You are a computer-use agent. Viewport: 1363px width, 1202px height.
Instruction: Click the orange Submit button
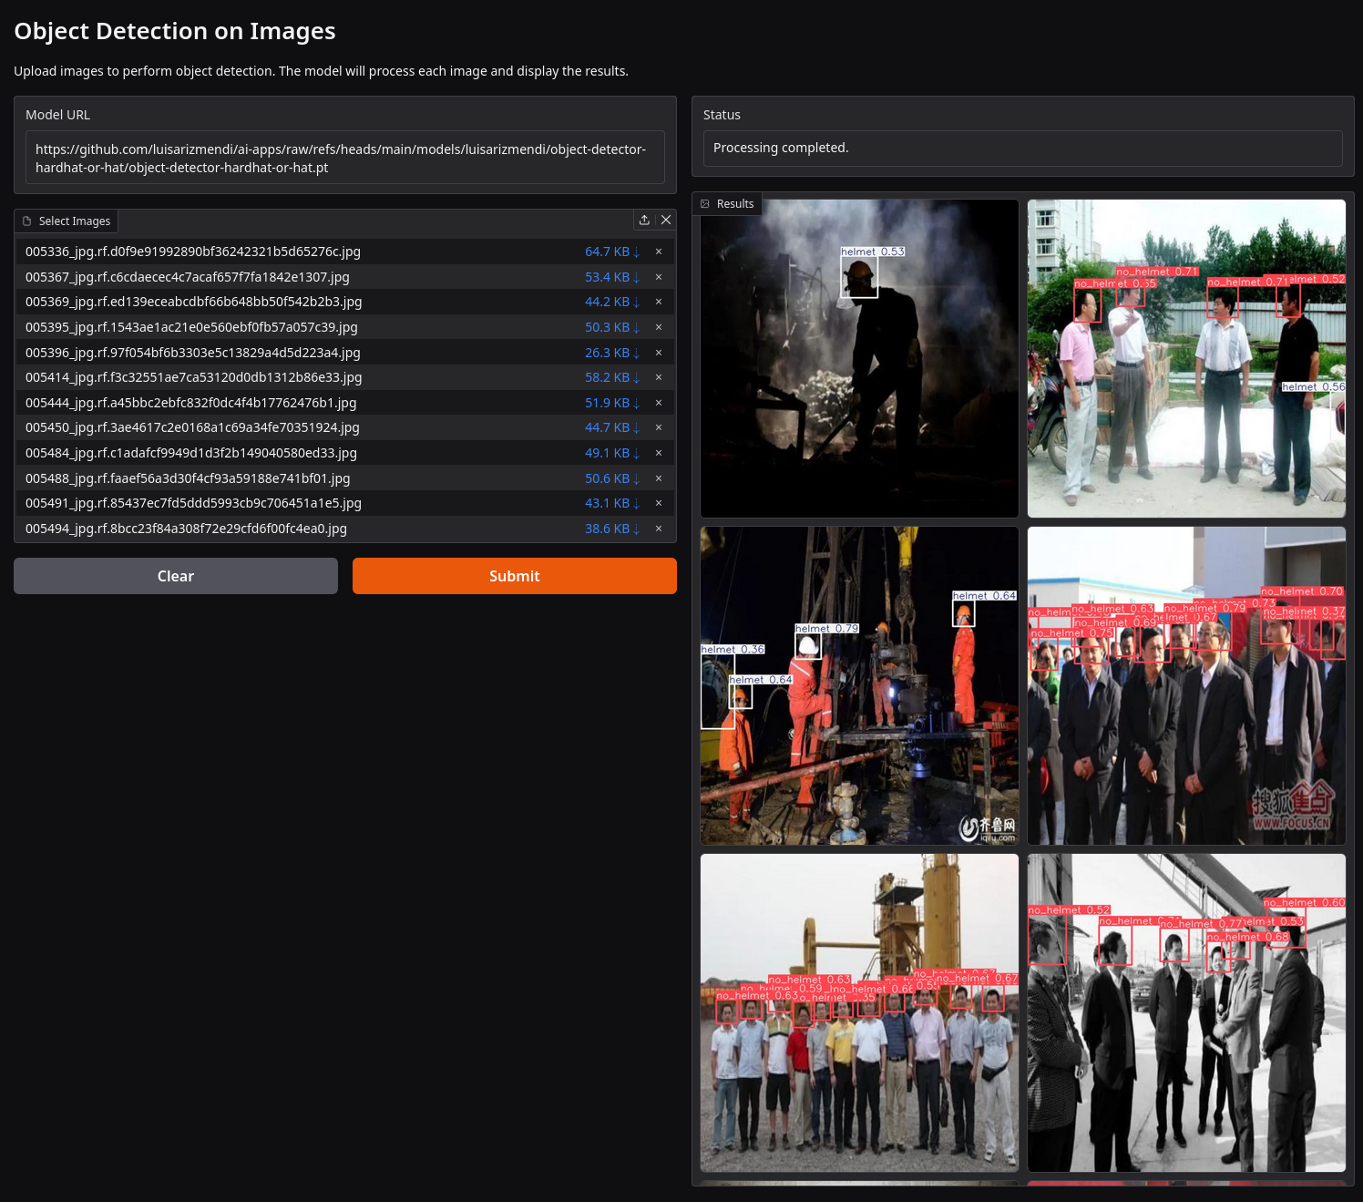(x=515, y=576)
